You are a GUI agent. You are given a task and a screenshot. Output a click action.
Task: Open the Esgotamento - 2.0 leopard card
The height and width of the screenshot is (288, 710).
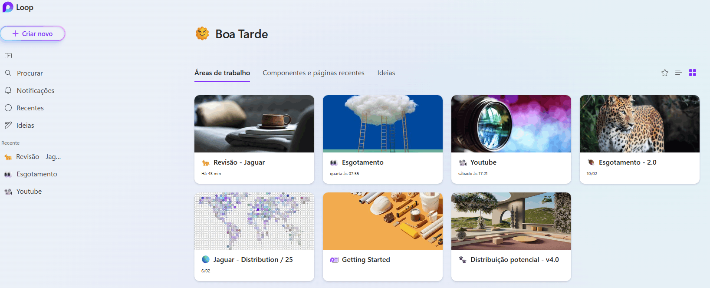pos(640,139)
